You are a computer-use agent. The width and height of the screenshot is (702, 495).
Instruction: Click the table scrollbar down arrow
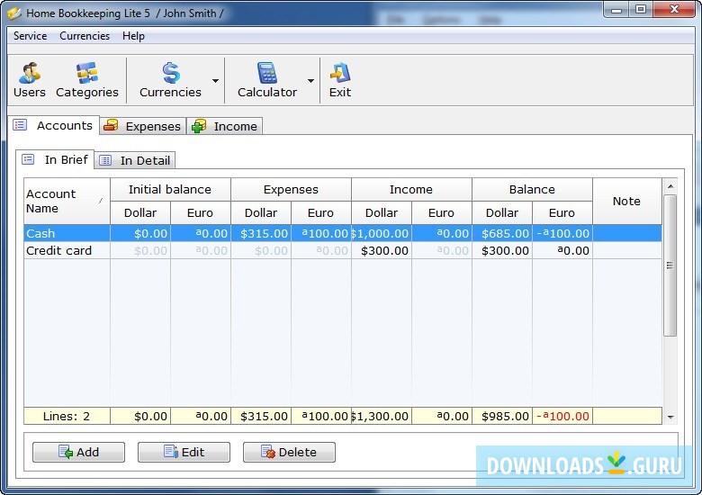(x=670, y=417)
